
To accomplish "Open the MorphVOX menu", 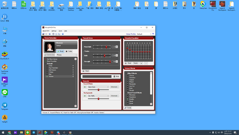I will click(46, 31).
